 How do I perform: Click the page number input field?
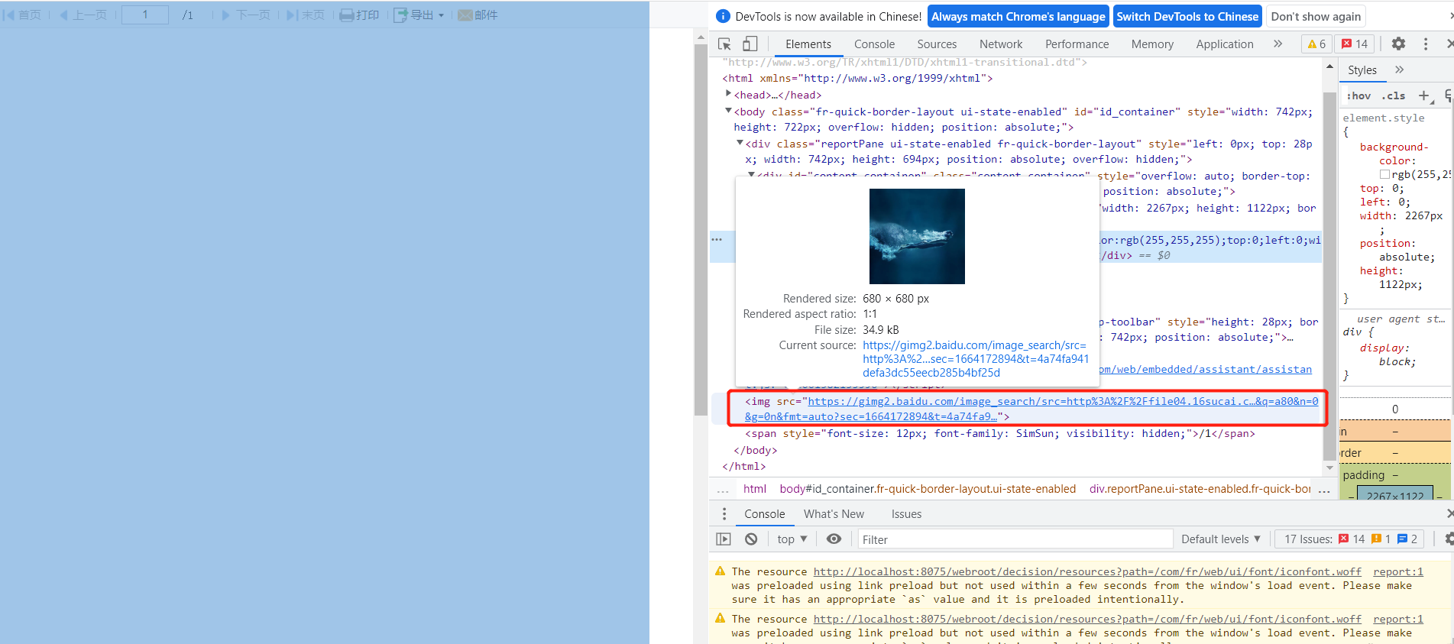(x=145, y=15)
